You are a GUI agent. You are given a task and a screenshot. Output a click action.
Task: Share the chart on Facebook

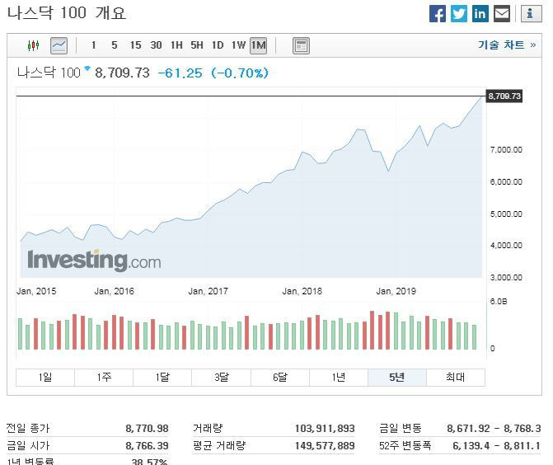pos(438,14)
